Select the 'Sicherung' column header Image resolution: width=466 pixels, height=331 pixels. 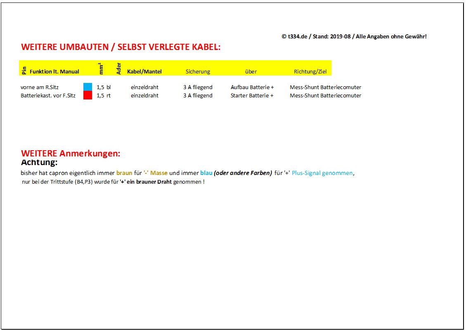pyautogui.click(x=198, y=71)
